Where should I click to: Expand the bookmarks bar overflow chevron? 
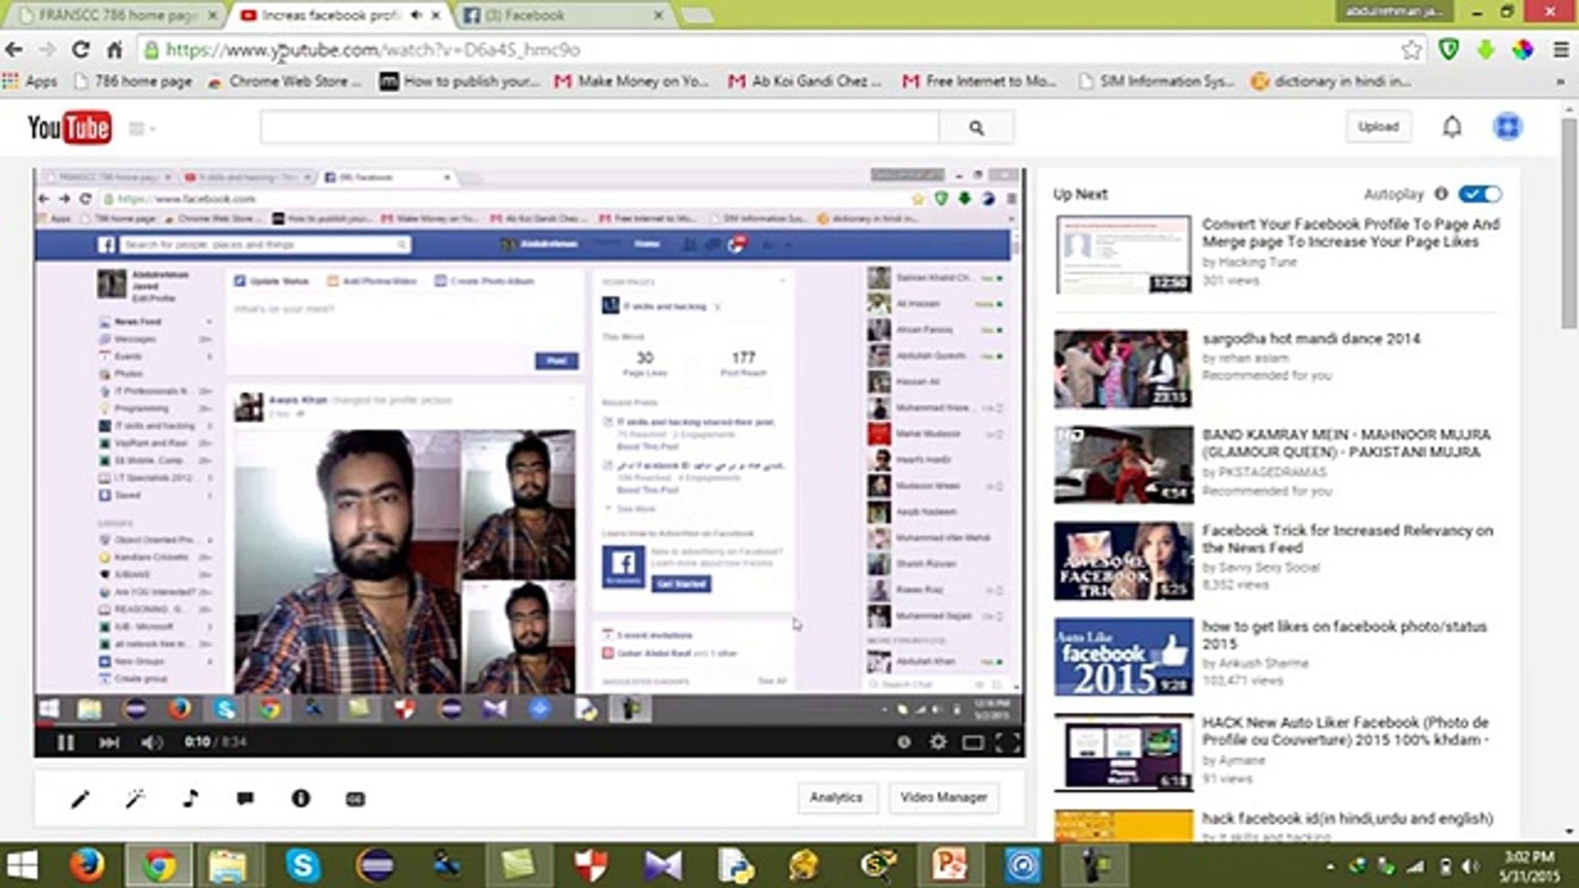[x=1560, y=81]
